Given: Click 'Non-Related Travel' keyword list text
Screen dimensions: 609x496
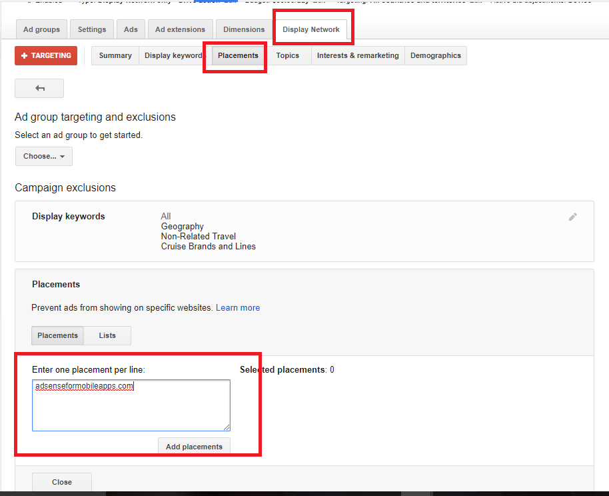Looking at the screenshot, I should pyautogui.click(x=199, y=237).
